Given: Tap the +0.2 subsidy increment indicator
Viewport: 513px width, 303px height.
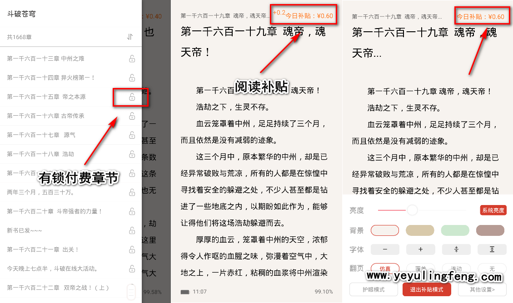Looking at the screenshot, I should (279, 12).
